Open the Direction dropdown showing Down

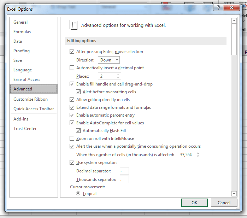click(109, 60)
